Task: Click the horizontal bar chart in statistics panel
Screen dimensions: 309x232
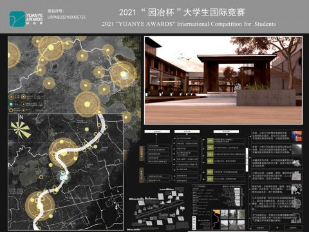Action: coord(238,197)
